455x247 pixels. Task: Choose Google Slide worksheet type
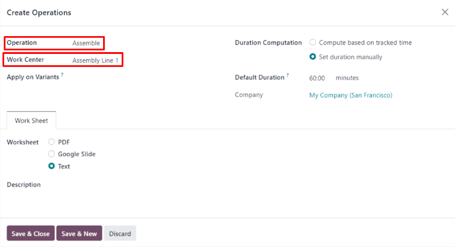tap(52, 154)
